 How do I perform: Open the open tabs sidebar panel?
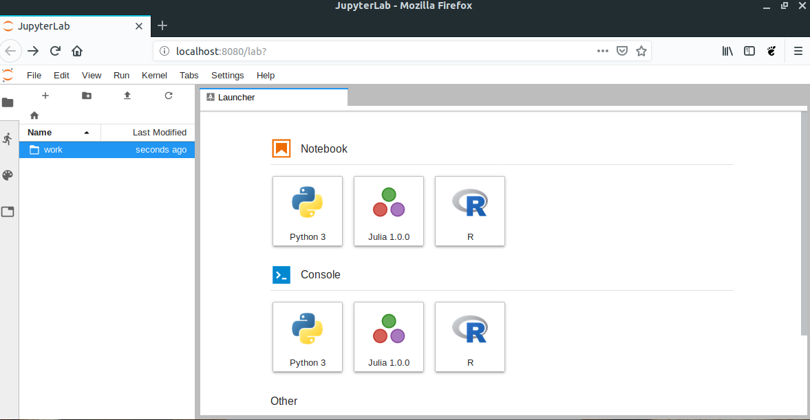pyautogui.click(x=8, y=212)
